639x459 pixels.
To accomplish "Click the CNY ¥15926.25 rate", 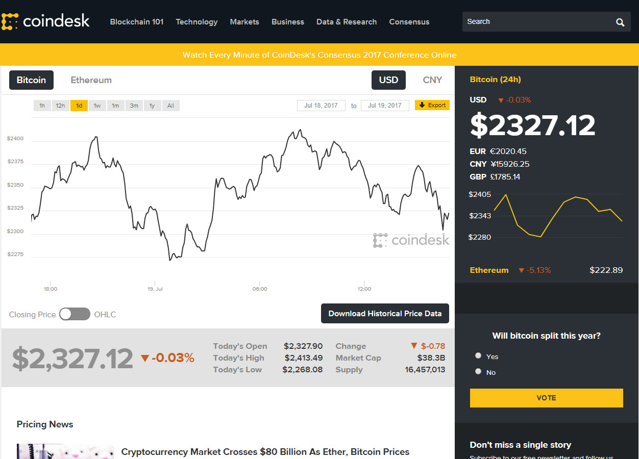I will click(x=500, y=164).
